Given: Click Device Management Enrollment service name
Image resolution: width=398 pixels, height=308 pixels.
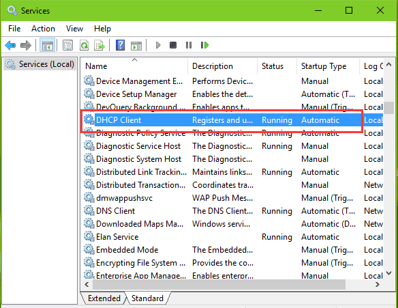Looking at the screenshot, I should (139, 81).
